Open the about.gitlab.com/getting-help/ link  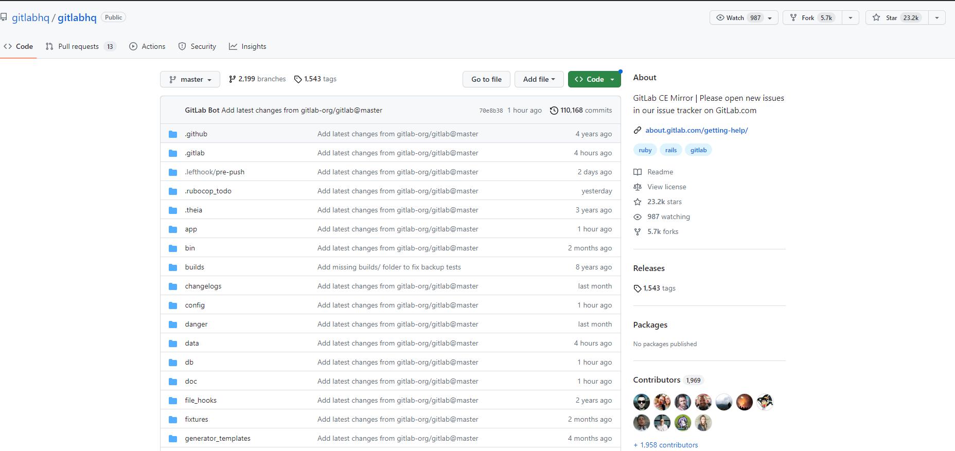pyautogui.click(x=697, y=130)
